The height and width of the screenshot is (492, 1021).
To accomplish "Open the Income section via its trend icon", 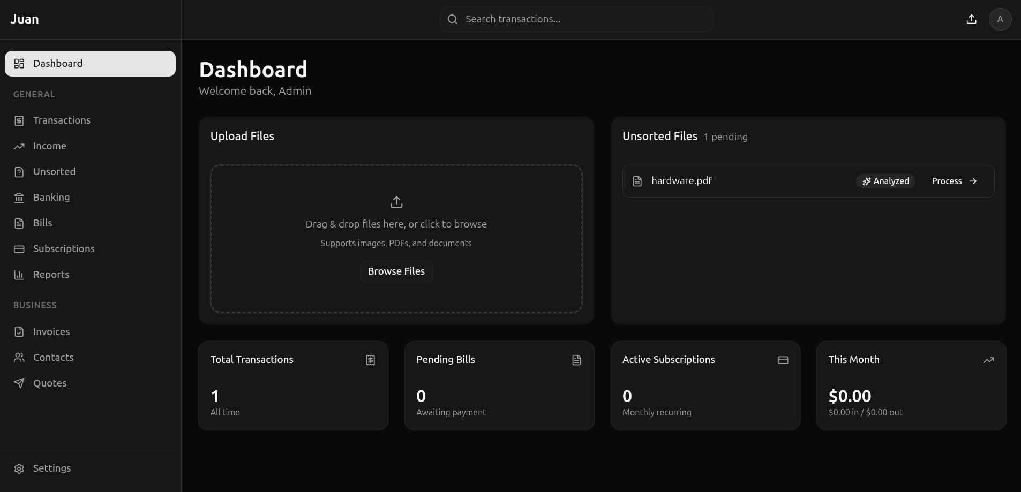I will point(19,146).
